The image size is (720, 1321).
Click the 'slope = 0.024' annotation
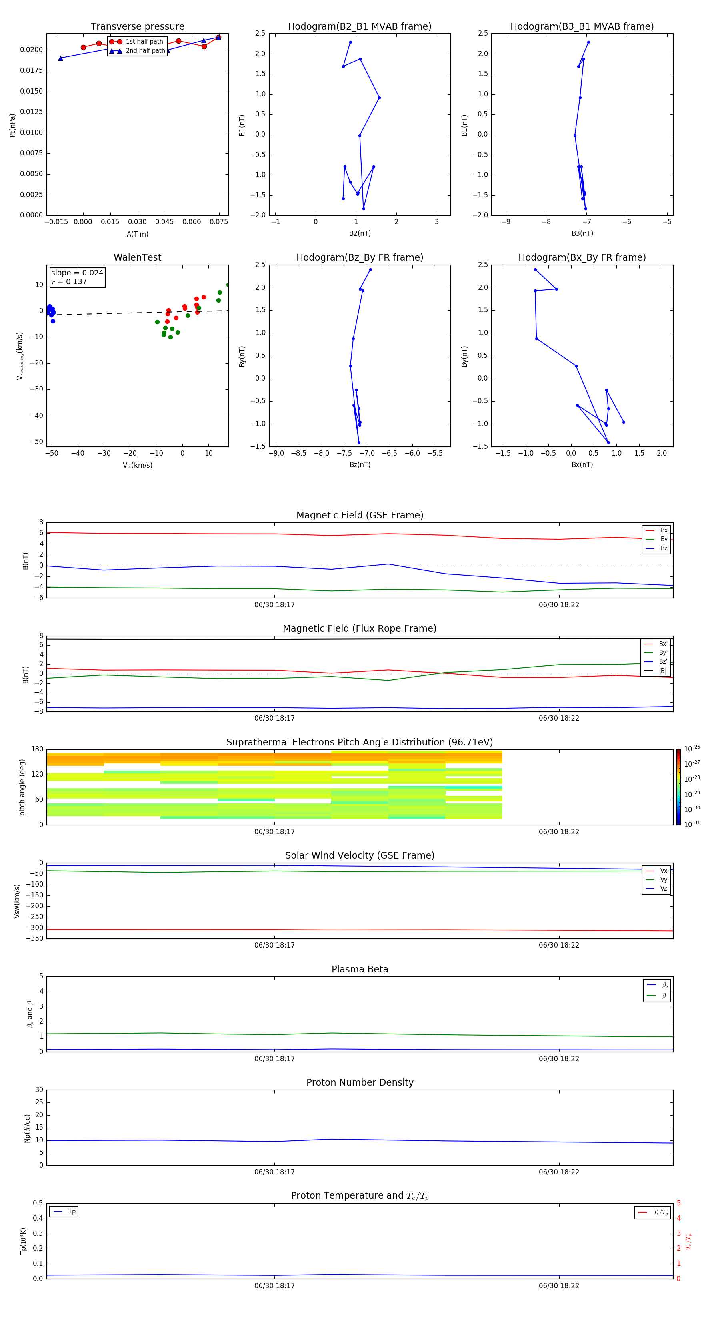pos(77,273)
